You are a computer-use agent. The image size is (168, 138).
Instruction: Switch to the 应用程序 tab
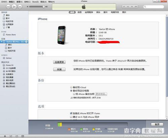(x=89, y=12)
